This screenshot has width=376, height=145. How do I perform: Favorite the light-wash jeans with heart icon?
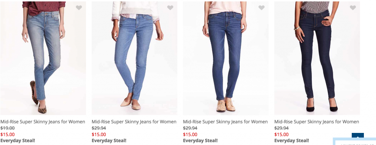[x=79, y=8]
